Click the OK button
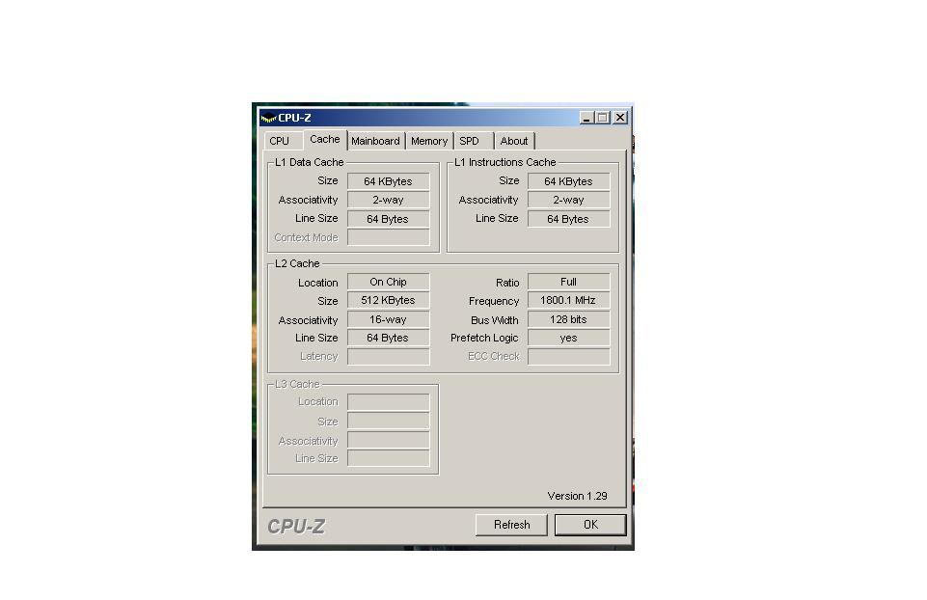Image resolution: width=927 pixels, height=600 pixels. tap(590, 525)
